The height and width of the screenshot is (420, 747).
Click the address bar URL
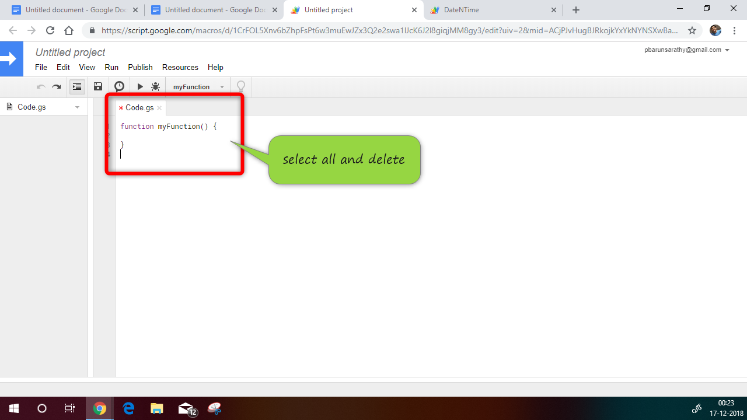coord(390,30)
